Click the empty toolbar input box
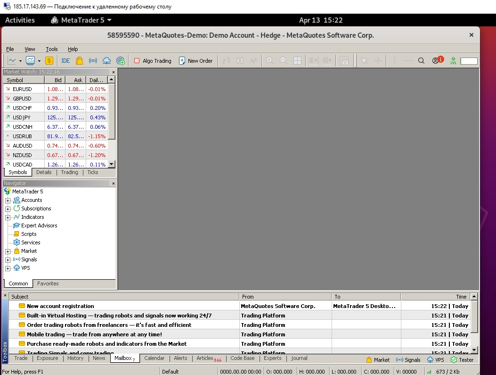Screen dimensions: 496x375 pos(469,61)
